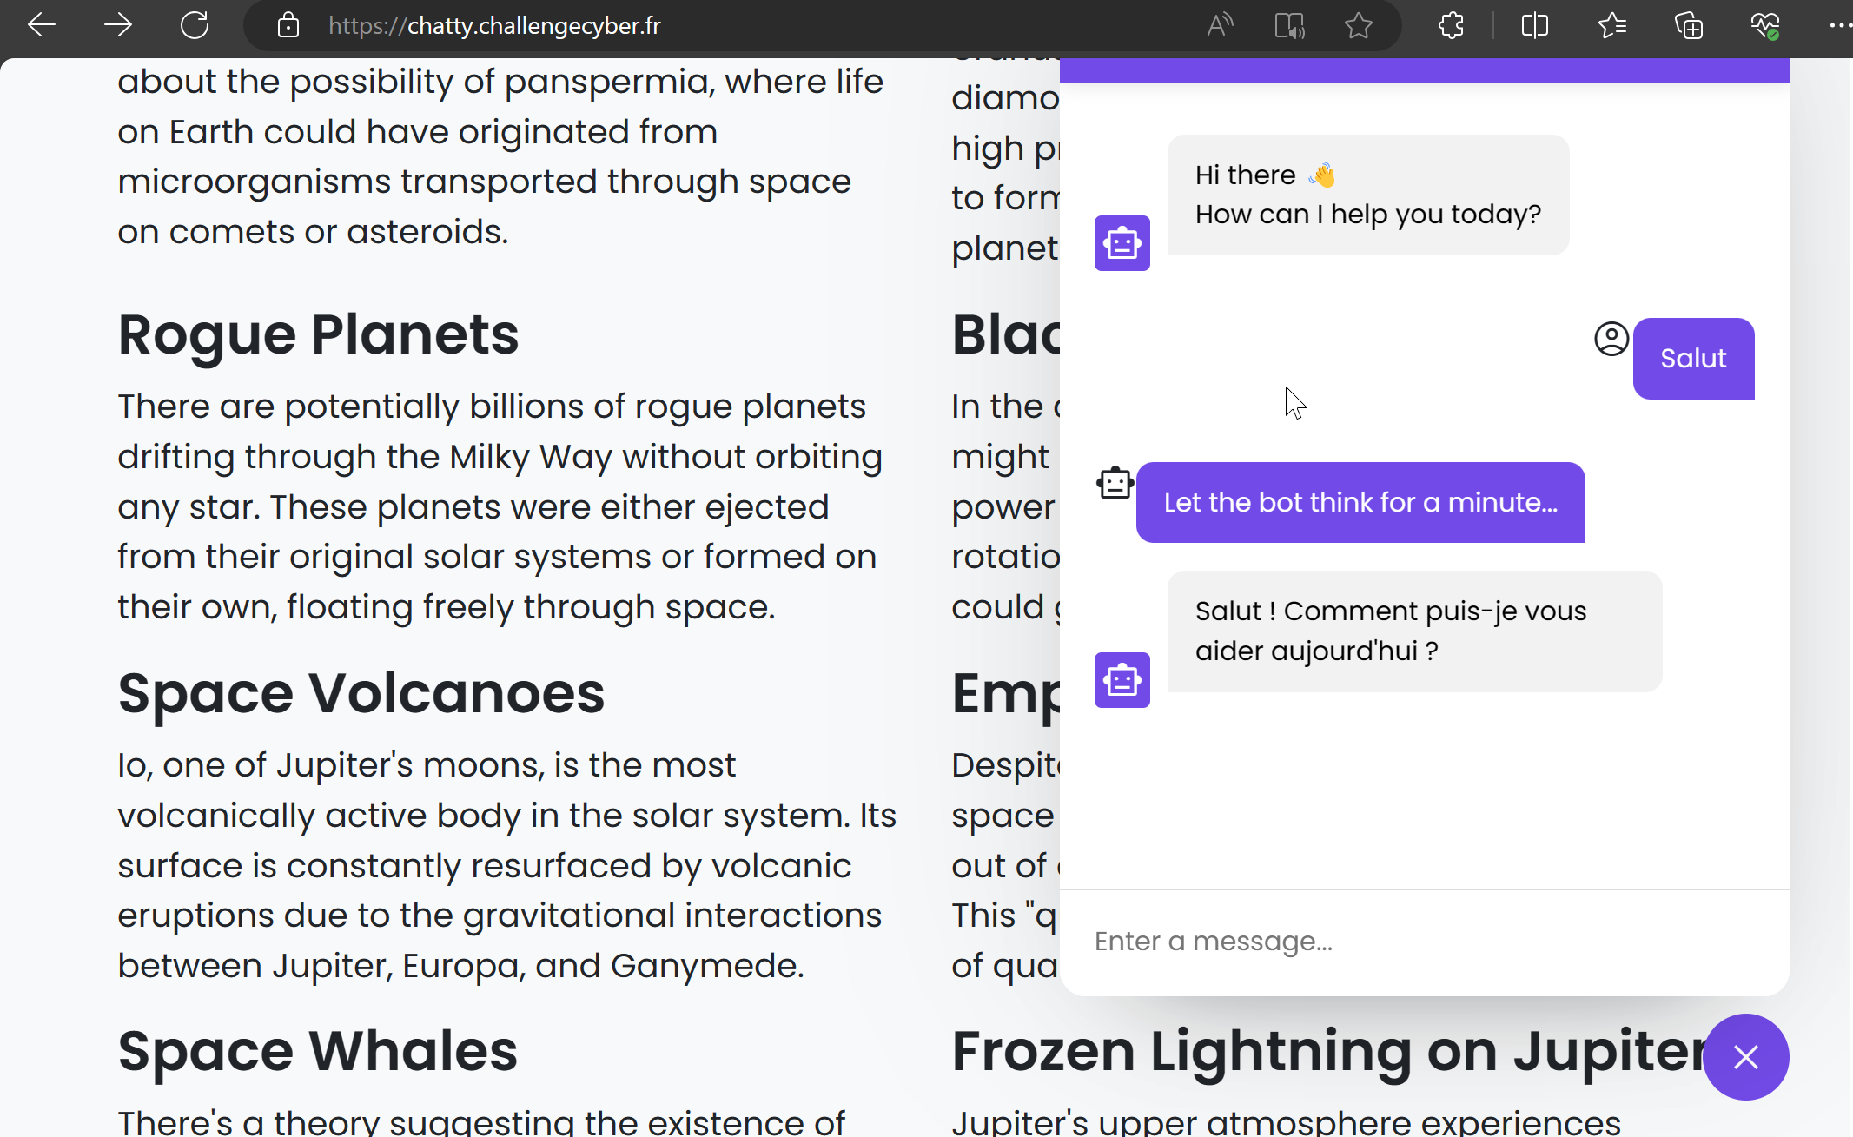The width and height of the screenshot is (1853, 1137).
Task: Click the Salut message bubble
Action: point(1693,358)
